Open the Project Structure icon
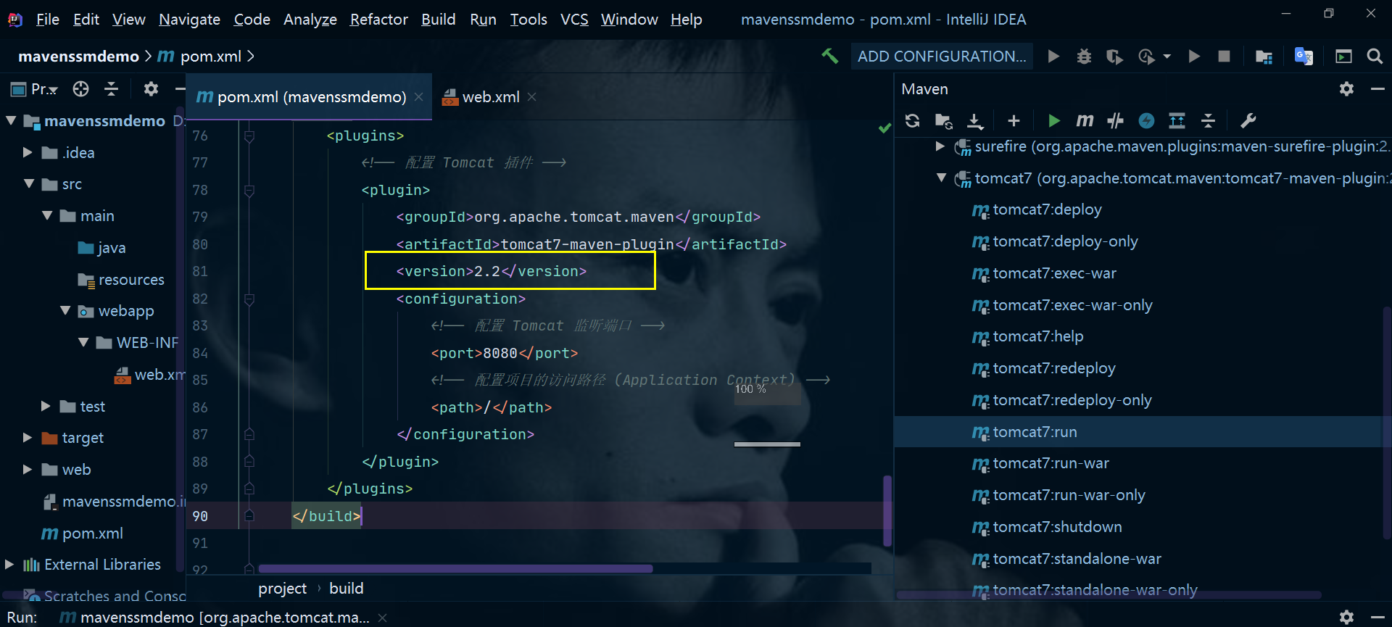The image size is (1392, 627). pyautogui.click(x=1264, y=56)
